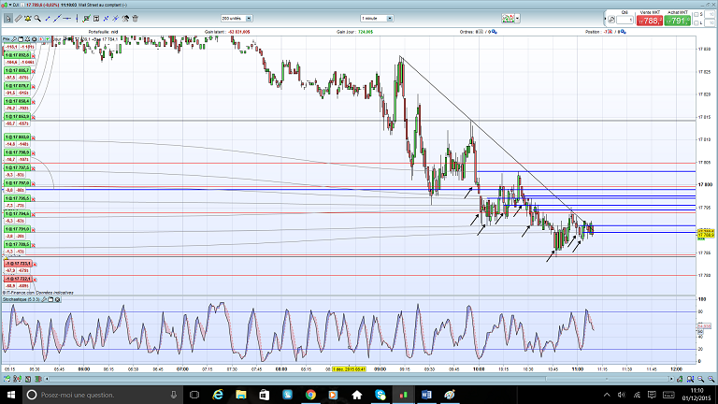Click the Vente MKT sell button
Screen dimensions: 718x404
pyautogui.click(x=650, y=21)
